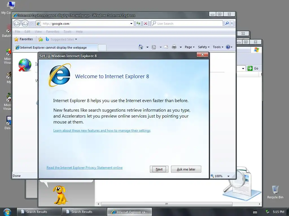Click the scrollbar right arrow in Search Results
Viewport: 289px width, 216px height.
(x=260, y=204)
